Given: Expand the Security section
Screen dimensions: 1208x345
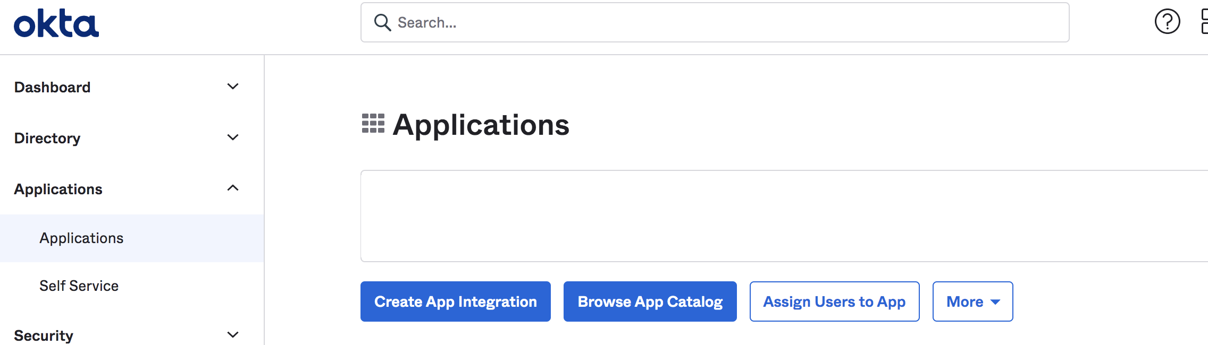Looking at the screenshot, I should 232,334.
